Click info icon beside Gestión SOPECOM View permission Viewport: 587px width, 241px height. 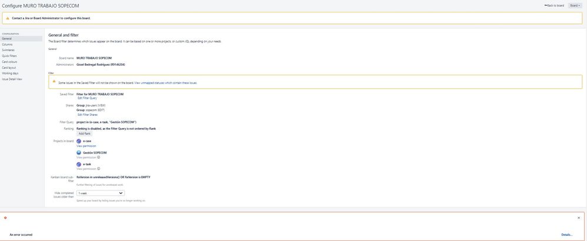pos(98,158)
